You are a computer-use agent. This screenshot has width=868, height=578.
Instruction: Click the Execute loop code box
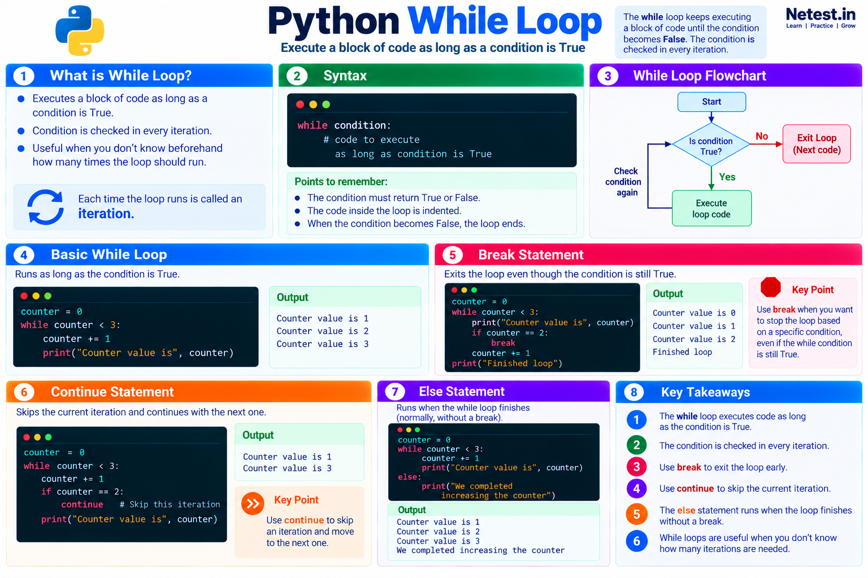711,208
